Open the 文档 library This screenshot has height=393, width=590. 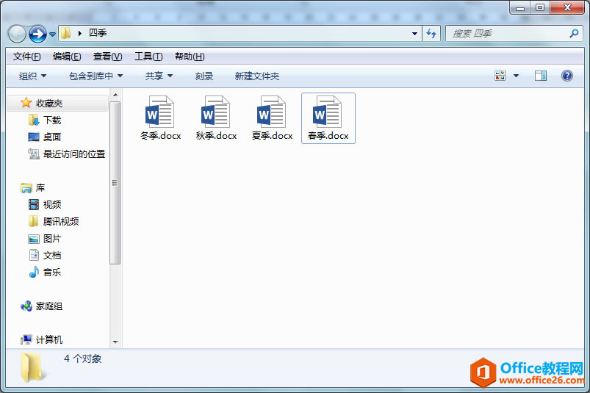pos(52,256)
